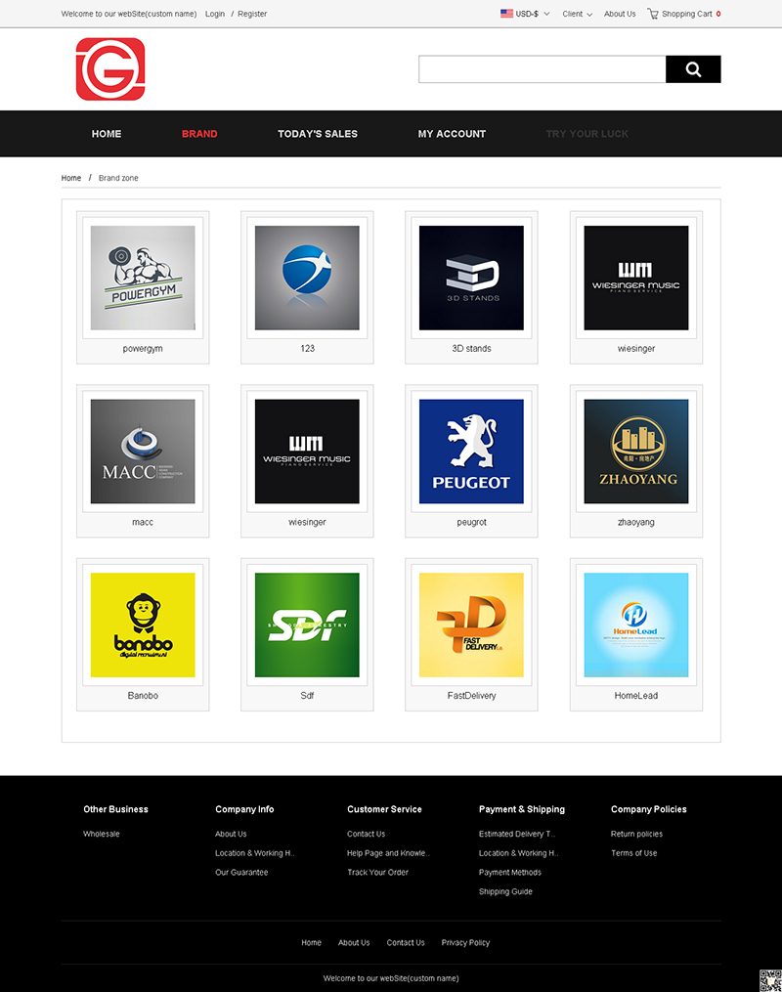
Task: Click into the search input field
Action: click(543, 69)
